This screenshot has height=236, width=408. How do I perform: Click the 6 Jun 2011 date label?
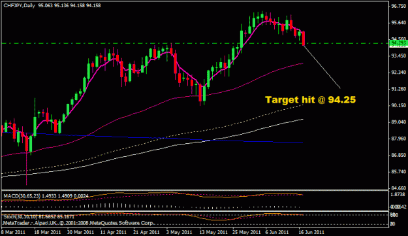coord(277,232)
